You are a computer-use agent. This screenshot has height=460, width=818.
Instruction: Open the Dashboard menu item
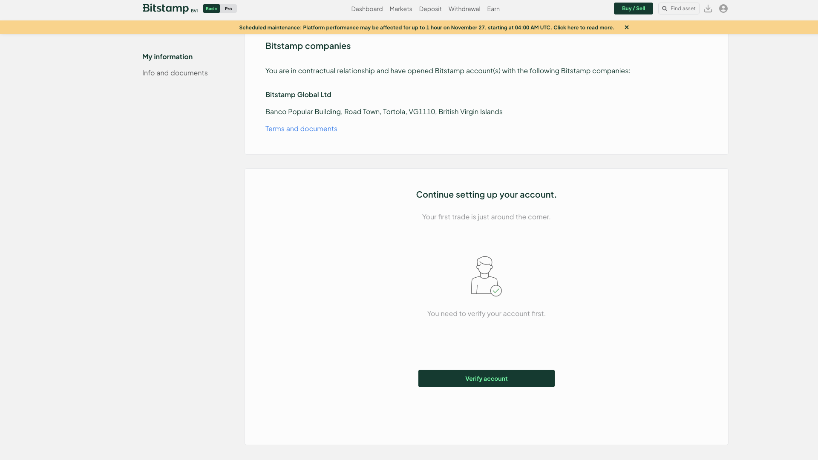tap(367, 9)
